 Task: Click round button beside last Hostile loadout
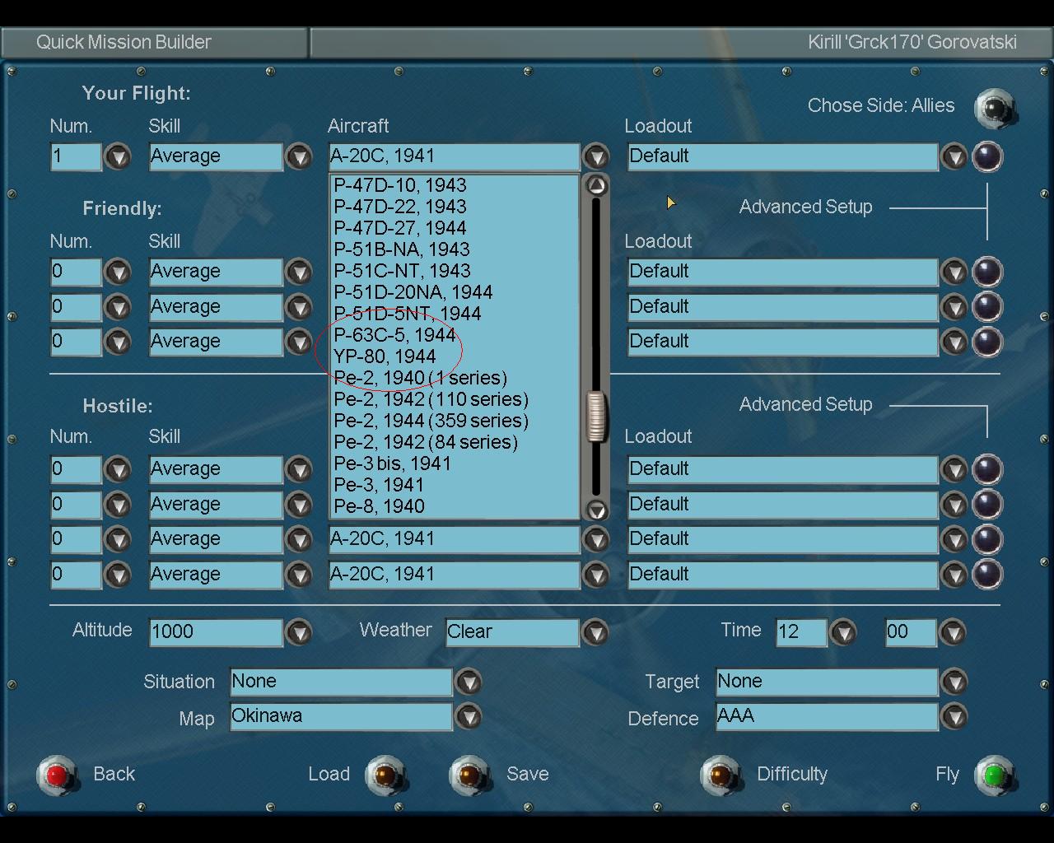click(986, 575)
